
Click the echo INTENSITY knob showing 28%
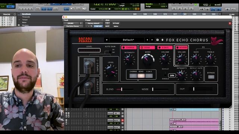point(181,75)
